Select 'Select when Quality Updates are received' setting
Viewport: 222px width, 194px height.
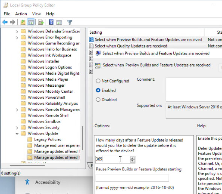coord(131,46)
